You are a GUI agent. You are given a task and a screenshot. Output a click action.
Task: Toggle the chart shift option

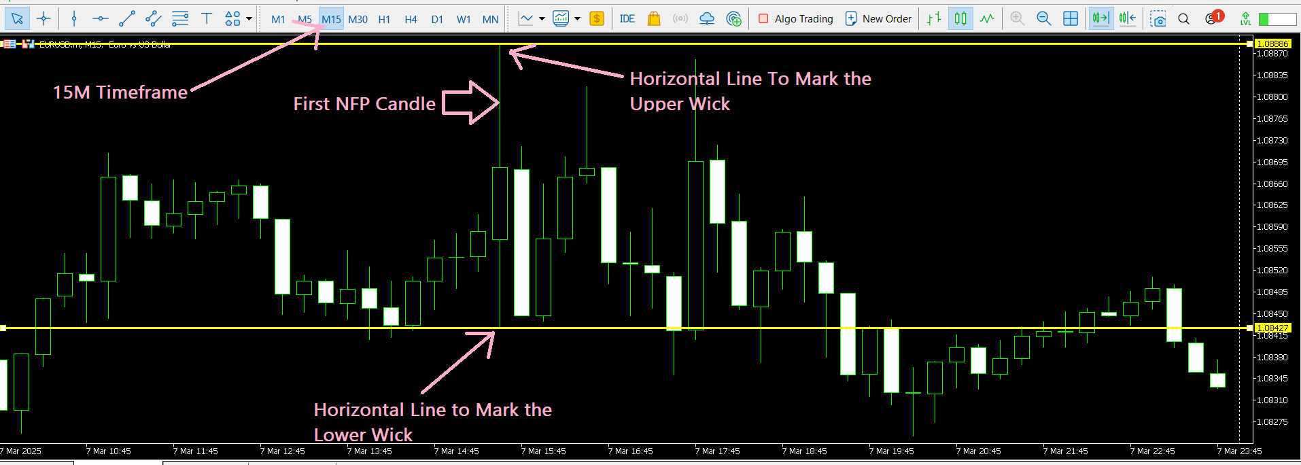(1127, 19)
